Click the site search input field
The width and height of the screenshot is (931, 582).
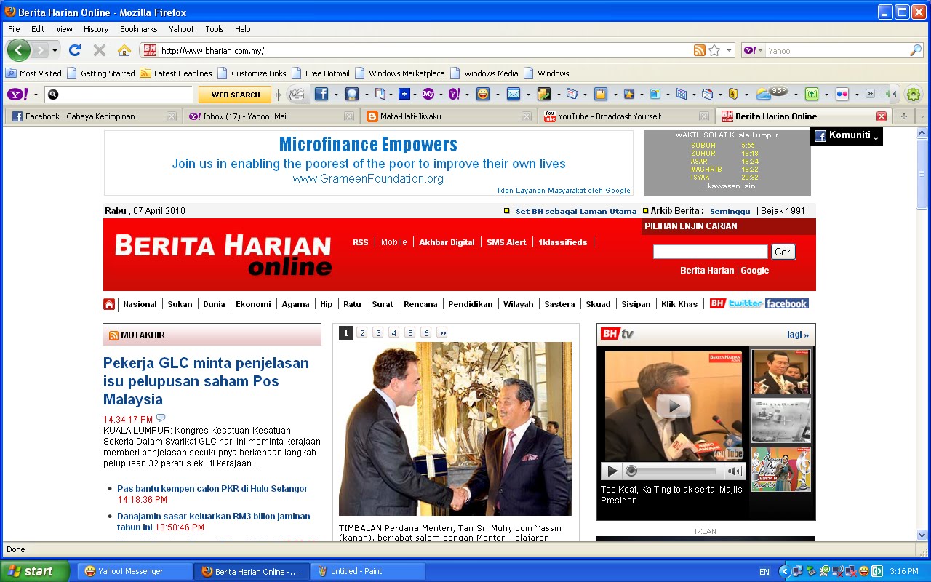710,252
